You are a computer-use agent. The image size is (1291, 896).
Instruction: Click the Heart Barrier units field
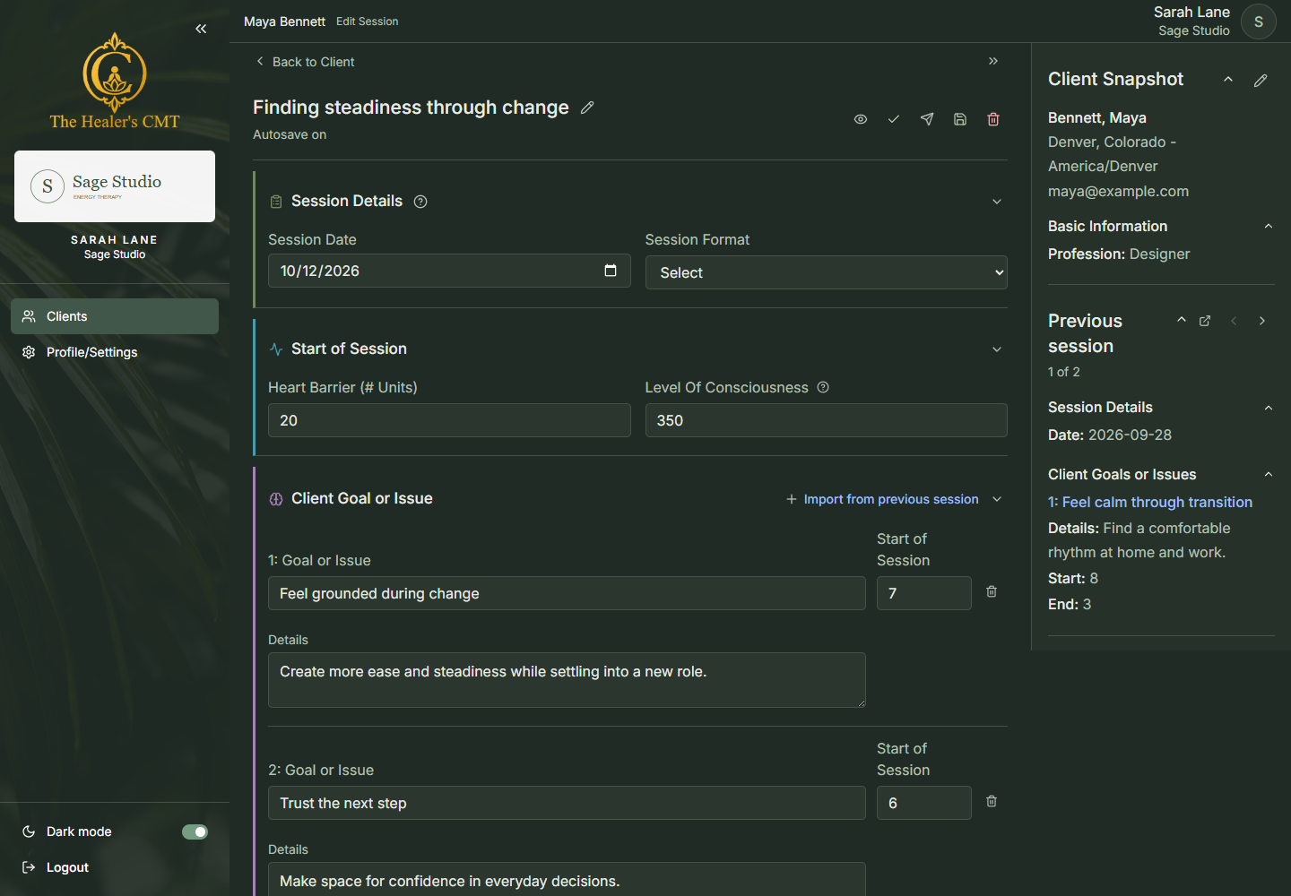(449, 420)
